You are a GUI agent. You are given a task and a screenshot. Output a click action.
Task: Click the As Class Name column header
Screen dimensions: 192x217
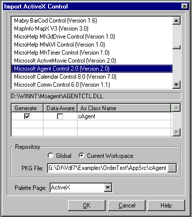124,108
